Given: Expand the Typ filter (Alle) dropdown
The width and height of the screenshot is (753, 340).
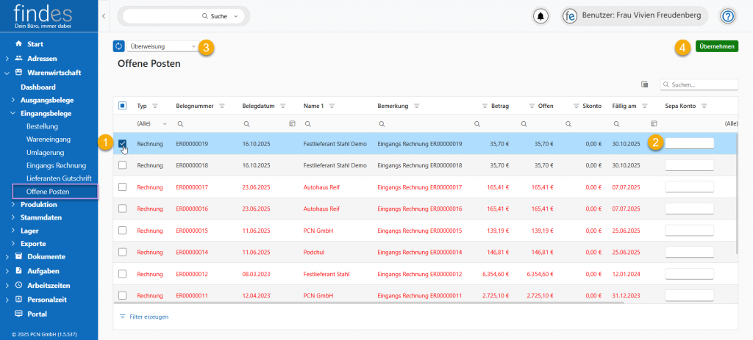Looking at the screenshot, I should [x=165, y=123].
